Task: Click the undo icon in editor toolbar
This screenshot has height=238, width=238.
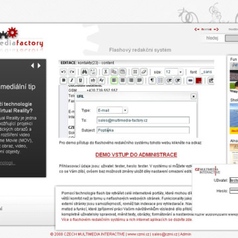Action: 63,72
